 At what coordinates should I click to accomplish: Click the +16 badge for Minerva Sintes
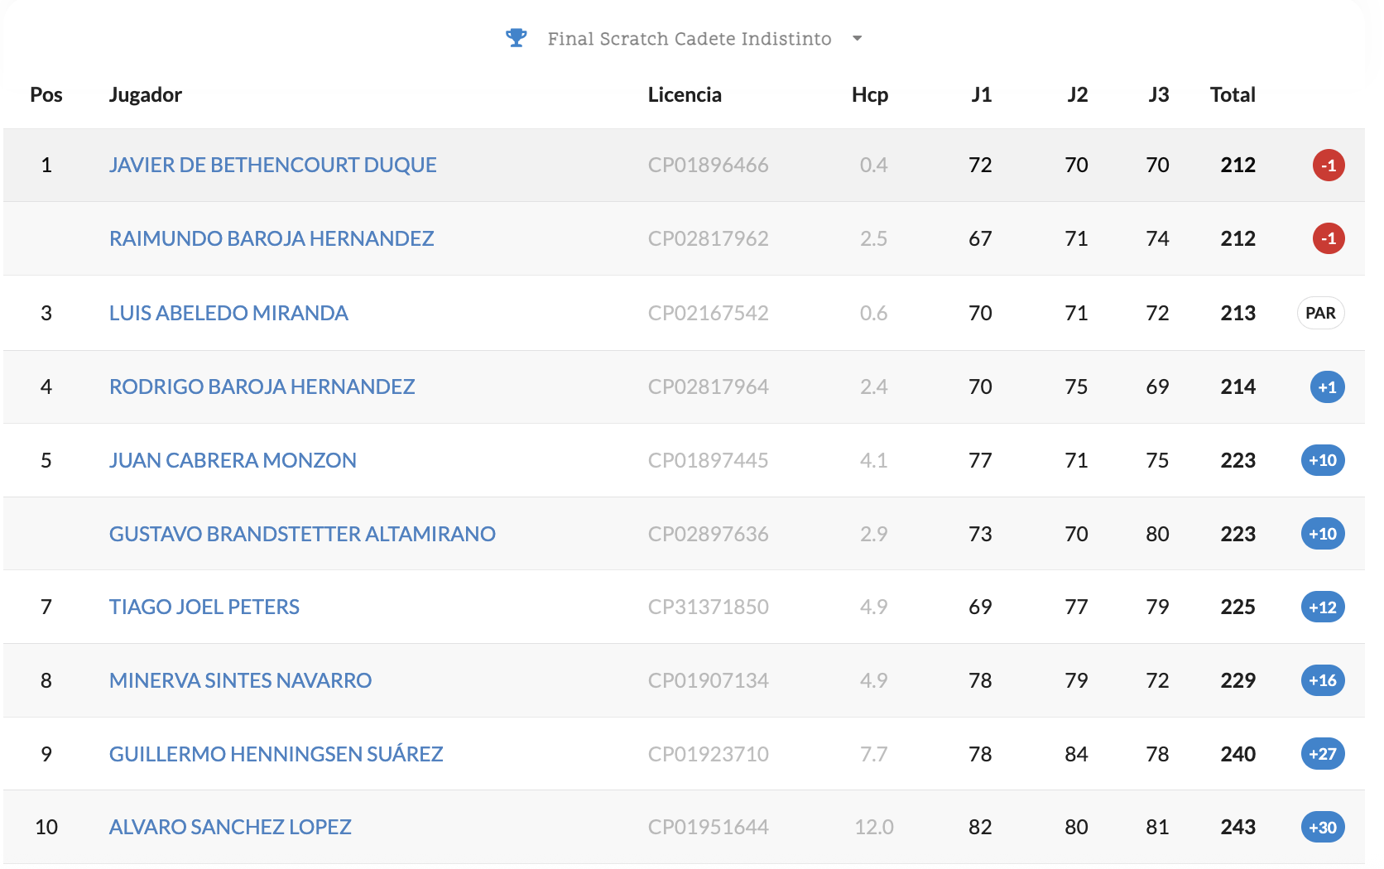point(1323,680)
